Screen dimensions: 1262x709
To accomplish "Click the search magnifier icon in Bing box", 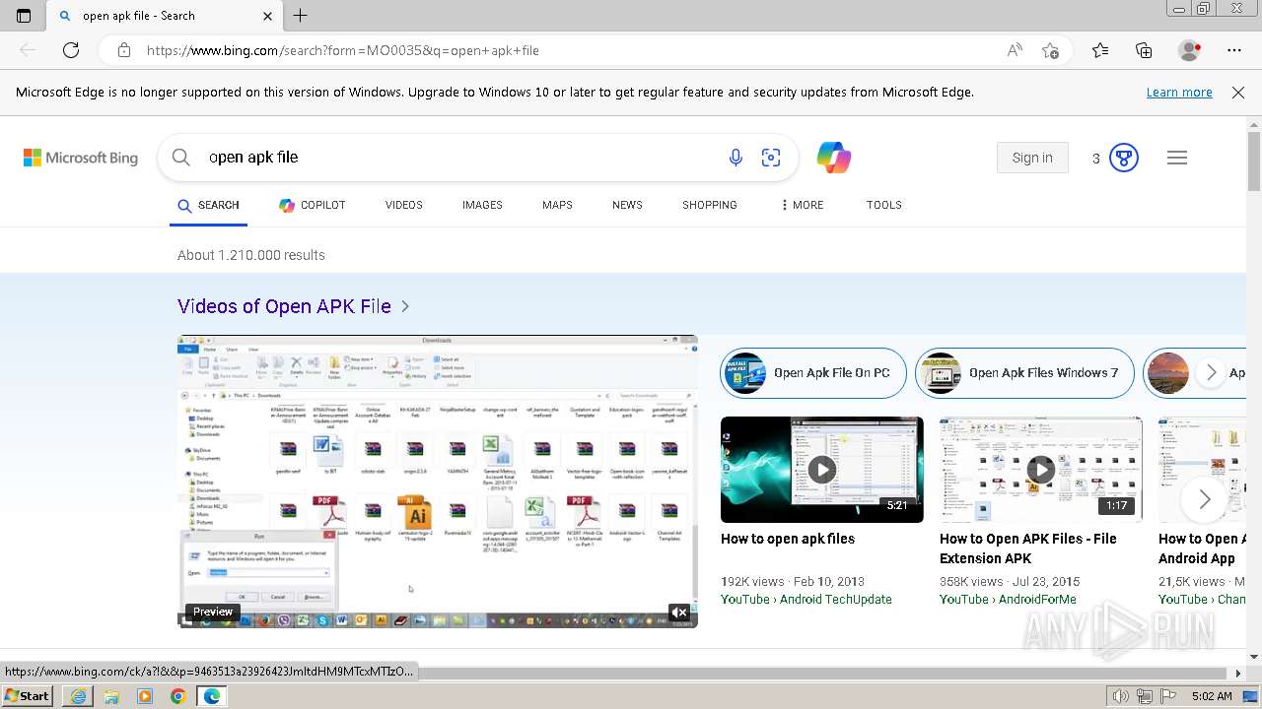I will (180, 158).
